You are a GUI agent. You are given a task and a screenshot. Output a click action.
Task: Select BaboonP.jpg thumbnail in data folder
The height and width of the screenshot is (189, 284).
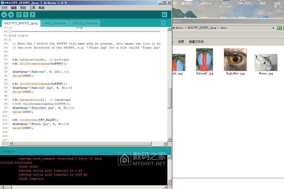tap(205, 59)
